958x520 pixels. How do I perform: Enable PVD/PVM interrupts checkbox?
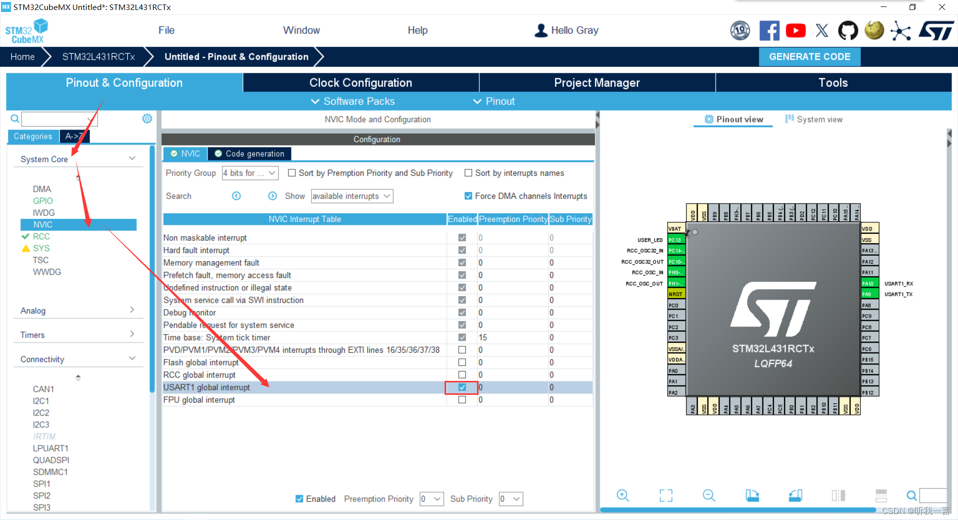click(462, 350)
